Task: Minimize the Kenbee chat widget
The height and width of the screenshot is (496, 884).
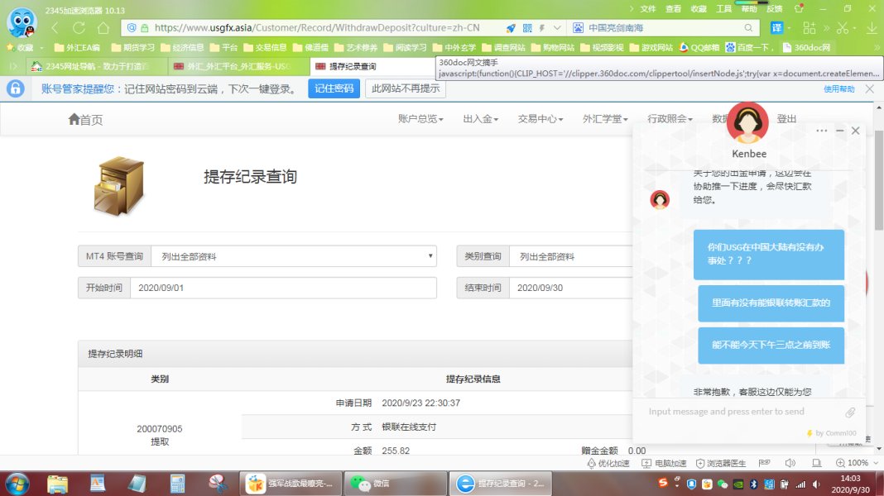Action: 839,131
